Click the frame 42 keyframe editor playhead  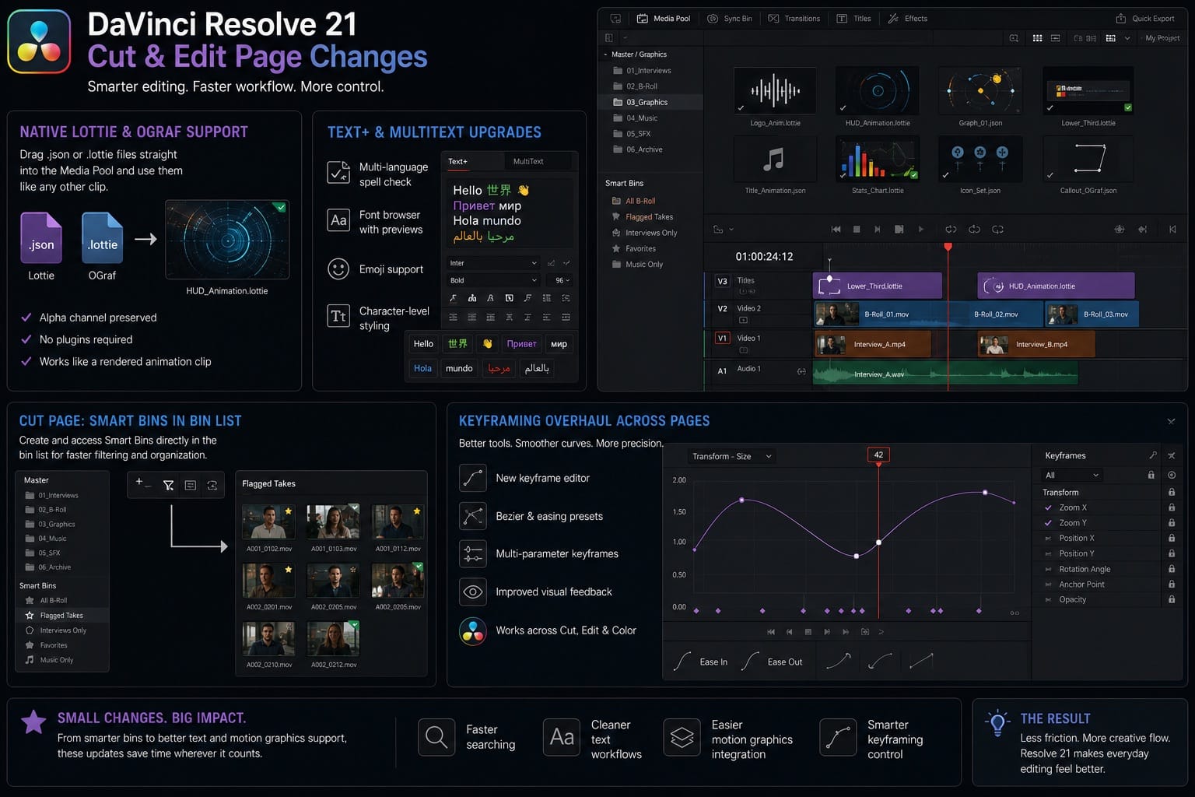click(x=878, y=455)
